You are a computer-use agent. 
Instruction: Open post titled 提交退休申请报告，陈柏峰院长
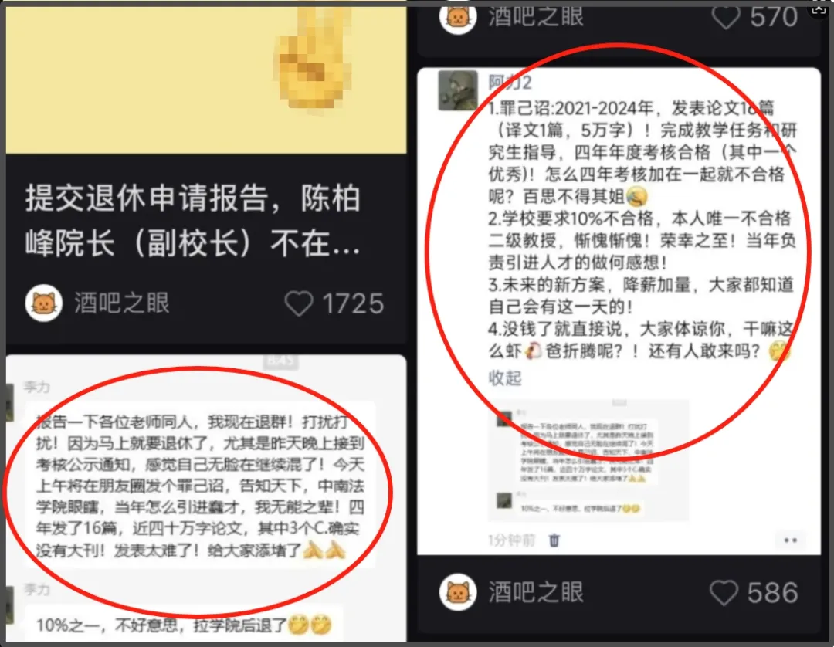[192, 221]
